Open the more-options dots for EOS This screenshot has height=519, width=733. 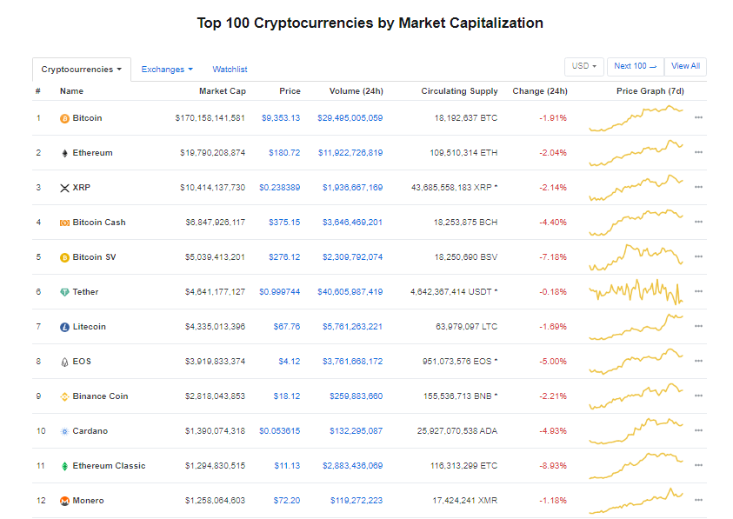coord(698,361)
